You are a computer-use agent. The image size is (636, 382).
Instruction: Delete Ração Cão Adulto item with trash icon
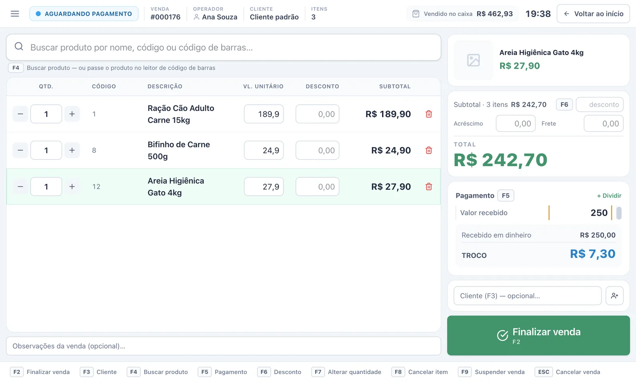[x=429, y=114]
